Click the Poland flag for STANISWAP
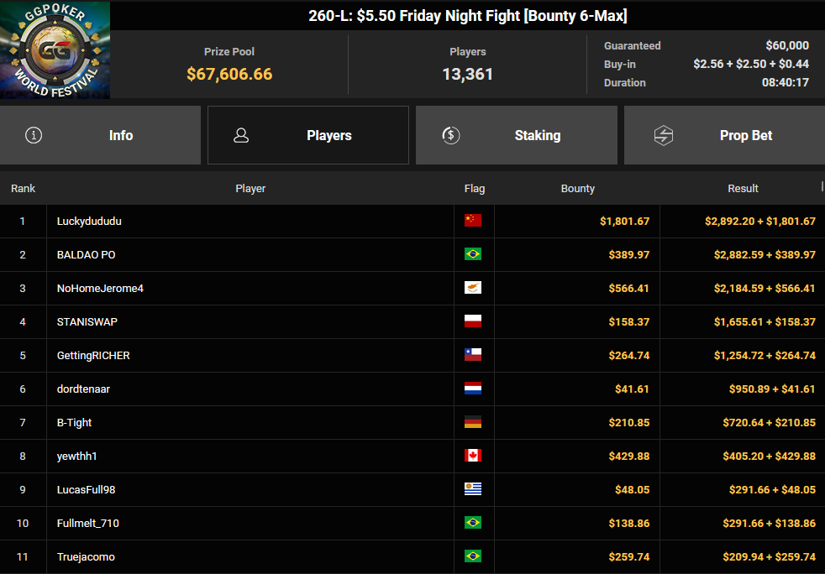Viewport: 825px width, 574px height. click(473, 321)
